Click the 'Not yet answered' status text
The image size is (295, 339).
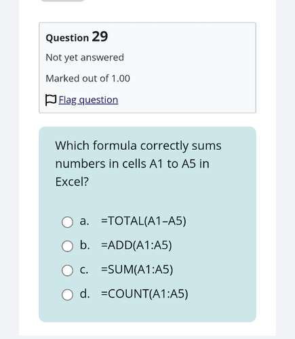pos(85,58)
